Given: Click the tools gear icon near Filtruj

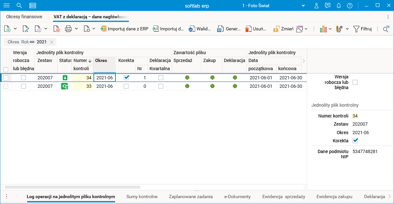Looking at the screenshot, I should [x=339, y=29].
